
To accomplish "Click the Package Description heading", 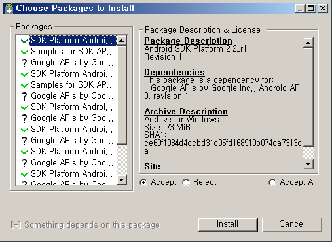I will pos(188,41).
